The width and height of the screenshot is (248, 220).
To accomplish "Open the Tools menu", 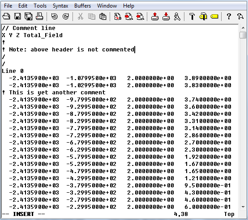I will (40, 6).
